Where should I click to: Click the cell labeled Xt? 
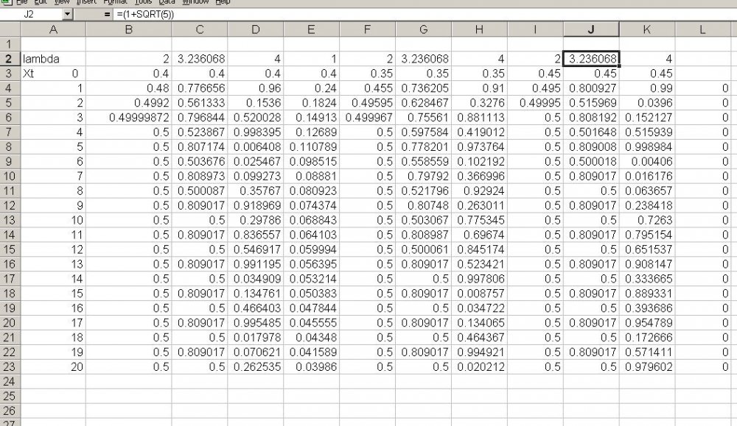click(31, 74)
